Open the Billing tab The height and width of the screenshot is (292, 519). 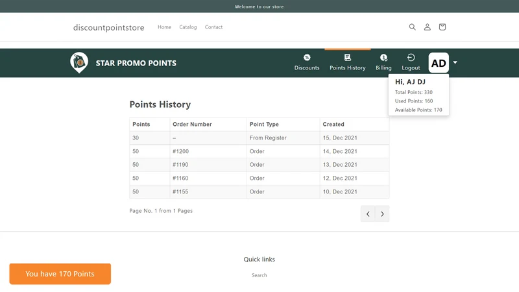[383, 62]
